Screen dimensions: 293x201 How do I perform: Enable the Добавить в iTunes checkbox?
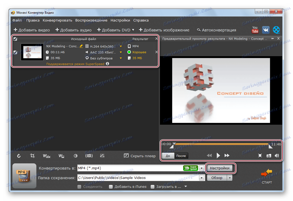tap(111, 186)
